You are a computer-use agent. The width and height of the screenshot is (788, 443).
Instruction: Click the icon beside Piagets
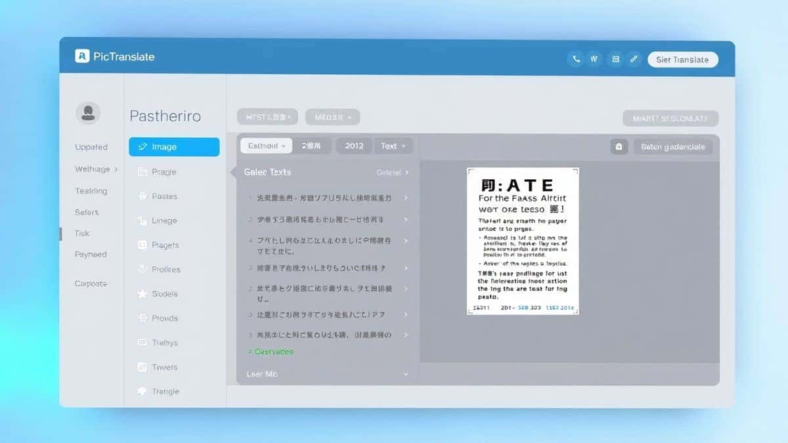point(142,245)
